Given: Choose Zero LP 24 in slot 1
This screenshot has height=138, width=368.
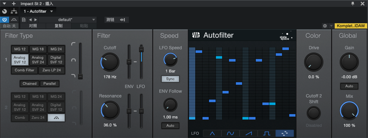Looking at the screenshot, I should tap(52, 70).
